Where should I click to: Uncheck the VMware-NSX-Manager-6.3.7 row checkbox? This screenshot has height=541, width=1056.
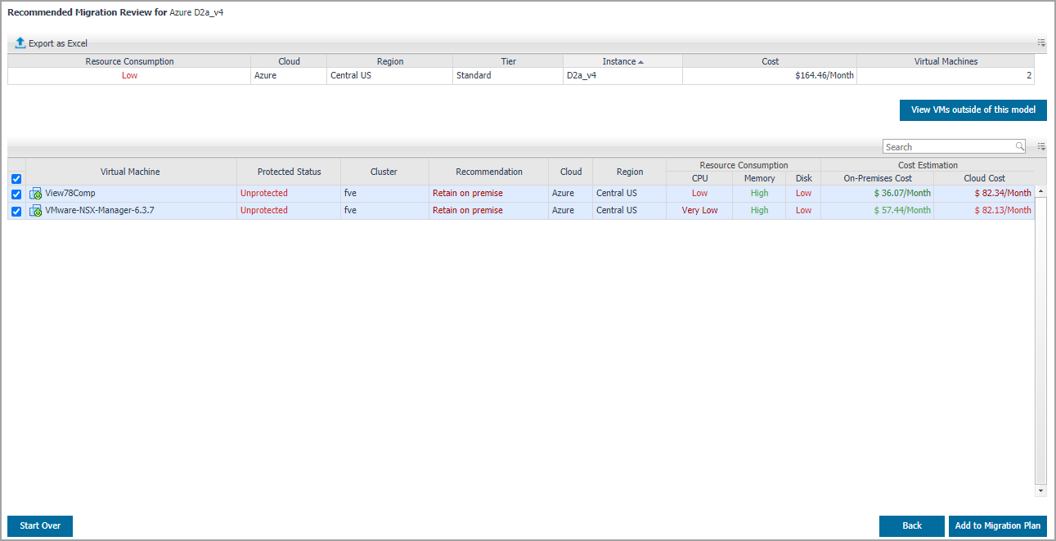[16, 211]
